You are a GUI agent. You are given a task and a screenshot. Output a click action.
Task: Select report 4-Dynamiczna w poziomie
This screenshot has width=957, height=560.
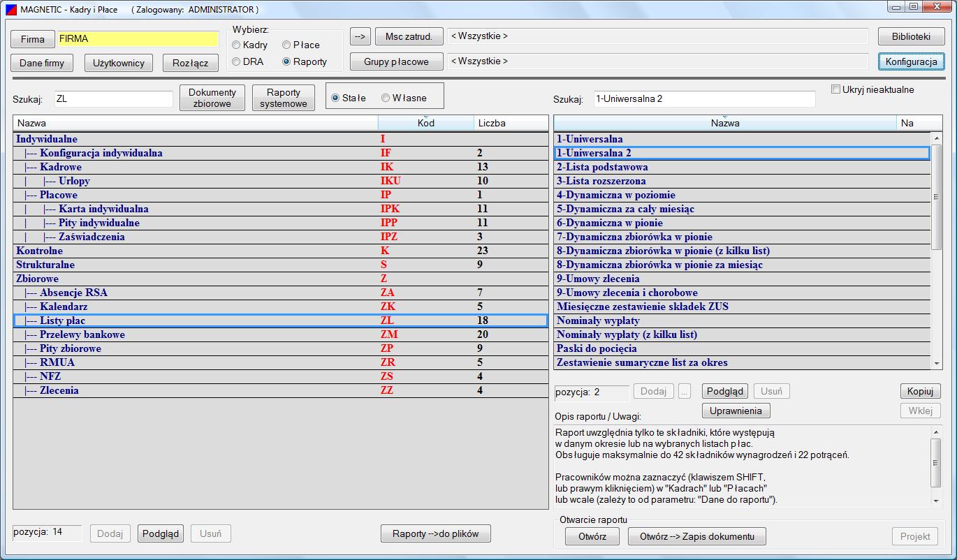click(743, 195)
